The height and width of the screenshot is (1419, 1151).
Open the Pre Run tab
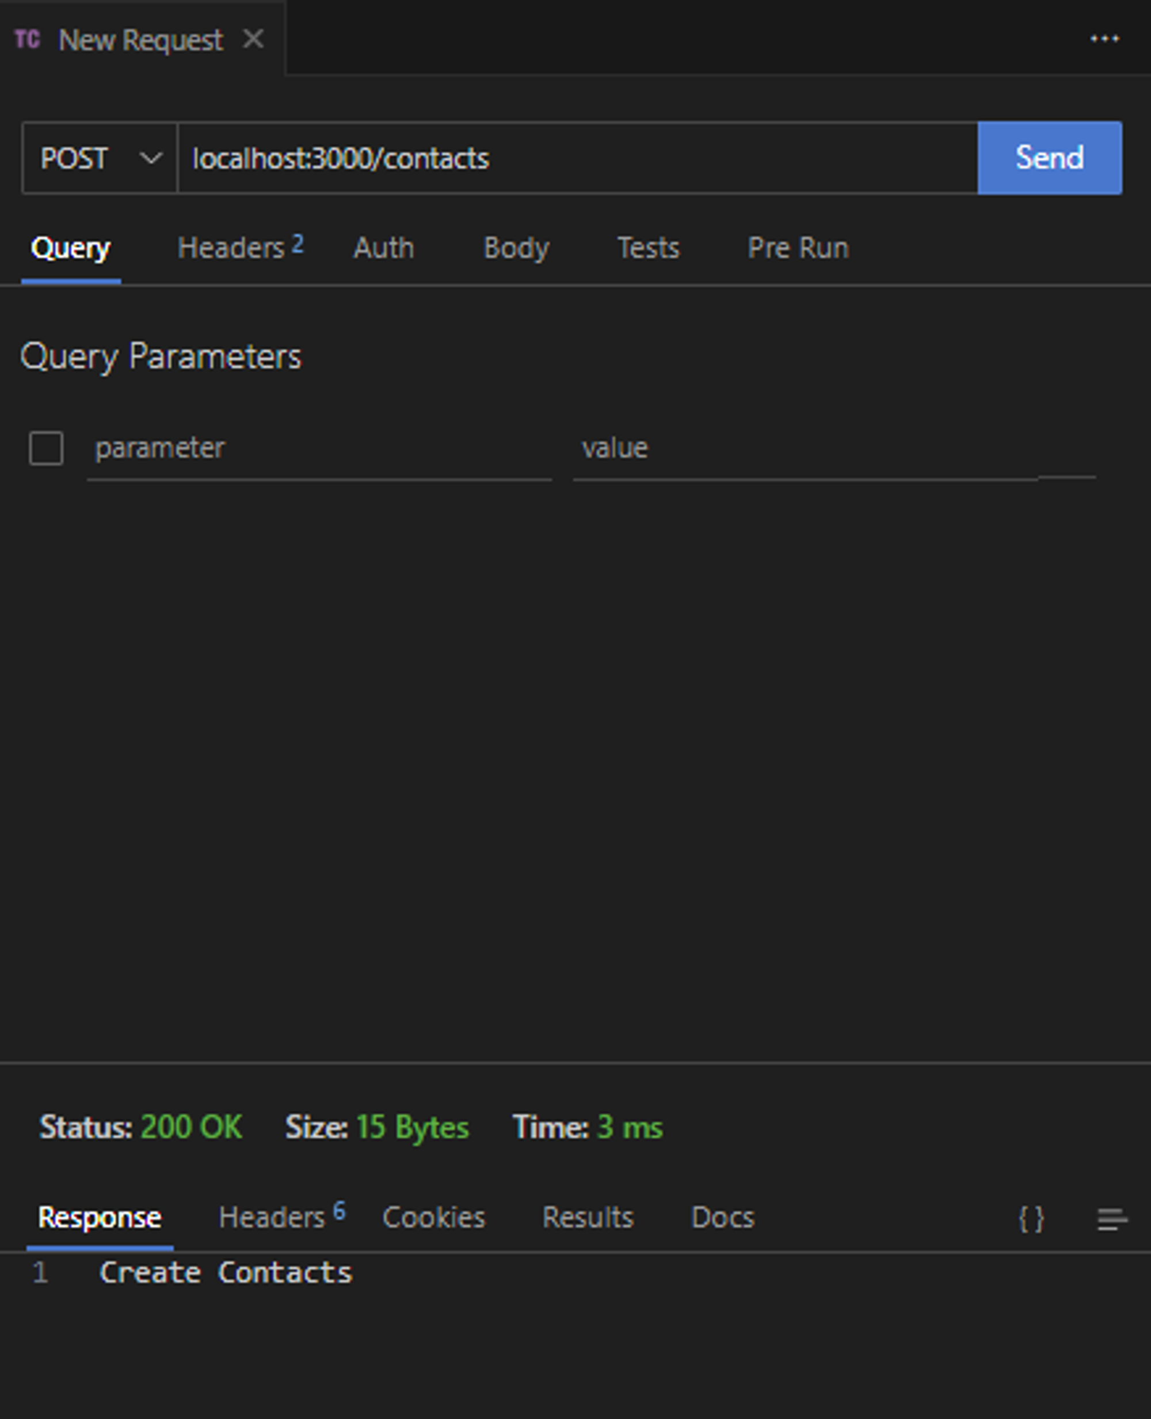point(798,248)
